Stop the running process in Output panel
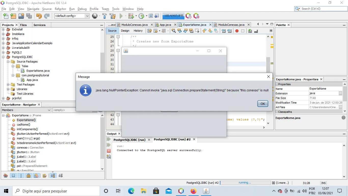348x196 pixels. 109,151
